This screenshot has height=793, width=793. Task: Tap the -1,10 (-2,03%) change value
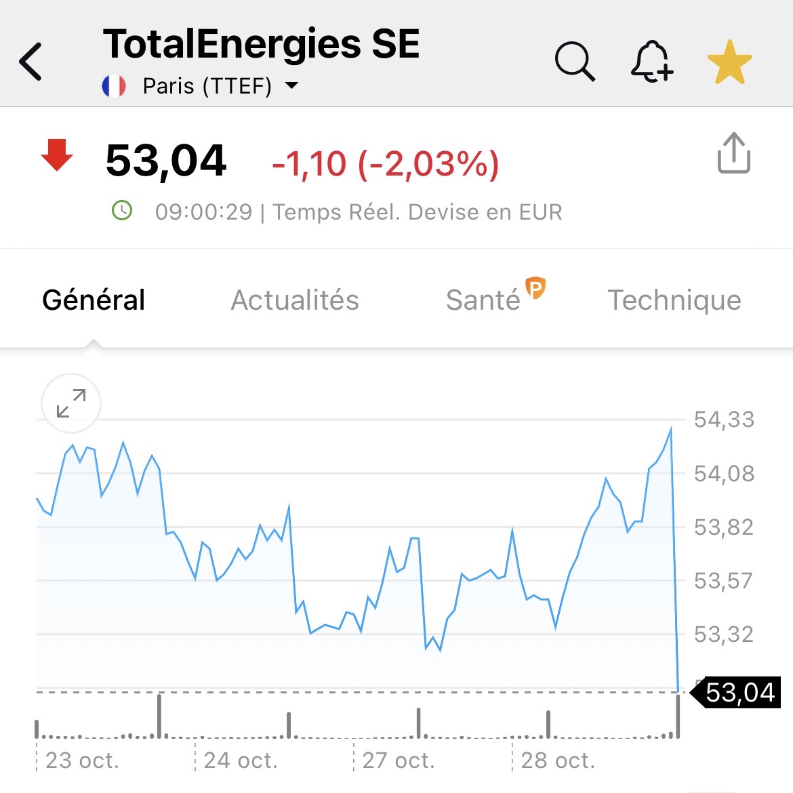(385, 163)
